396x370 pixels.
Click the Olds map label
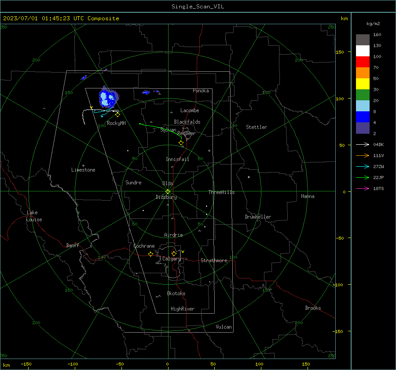[168, 183]
